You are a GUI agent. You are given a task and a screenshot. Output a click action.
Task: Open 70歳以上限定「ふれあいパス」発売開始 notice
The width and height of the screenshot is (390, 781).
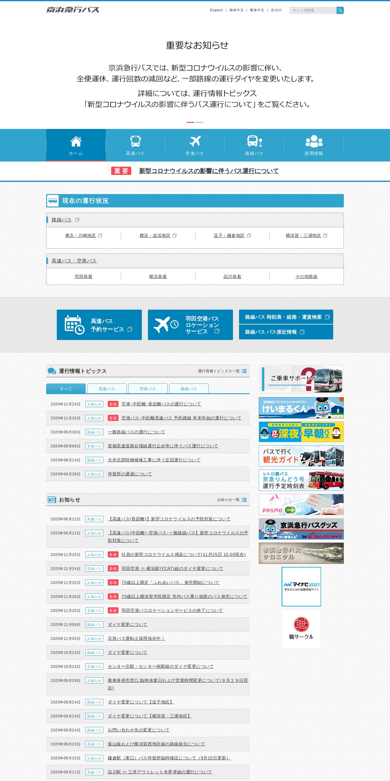[170, 582]
